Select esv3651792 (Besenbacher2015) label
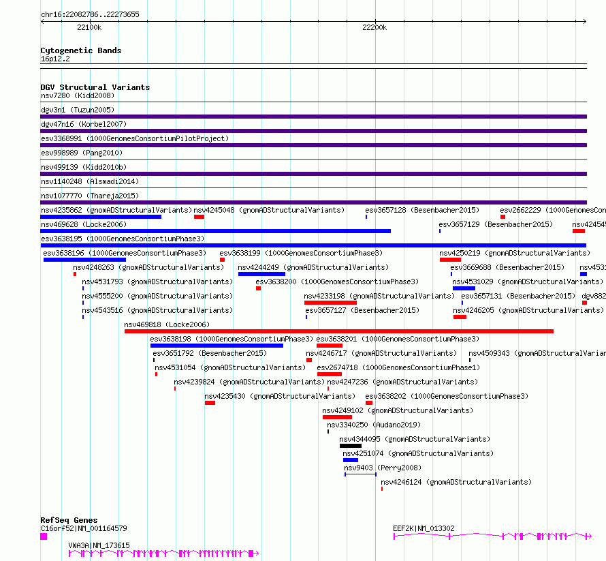The width and height of the screenshot is (606, 561). pyautogui.click(x=210, y=353)
